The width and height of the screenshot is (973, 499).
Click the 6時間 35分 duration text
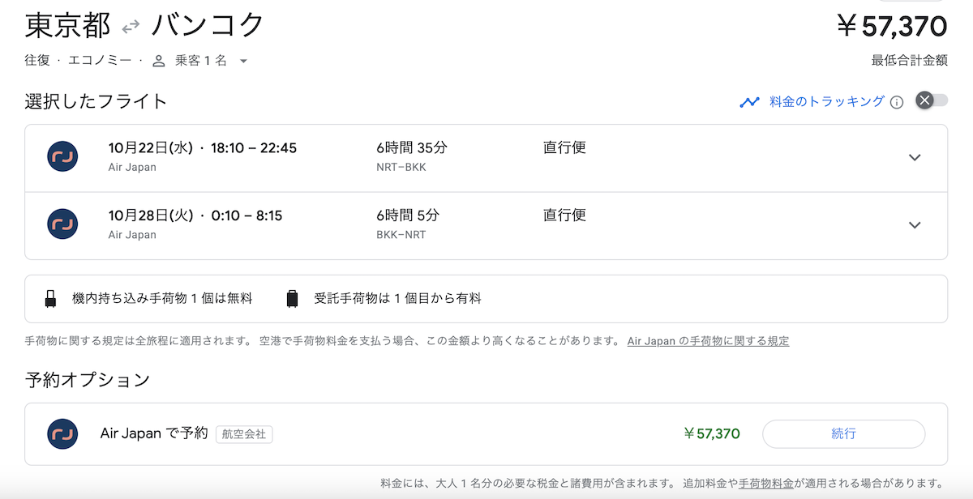pos(412,148)
